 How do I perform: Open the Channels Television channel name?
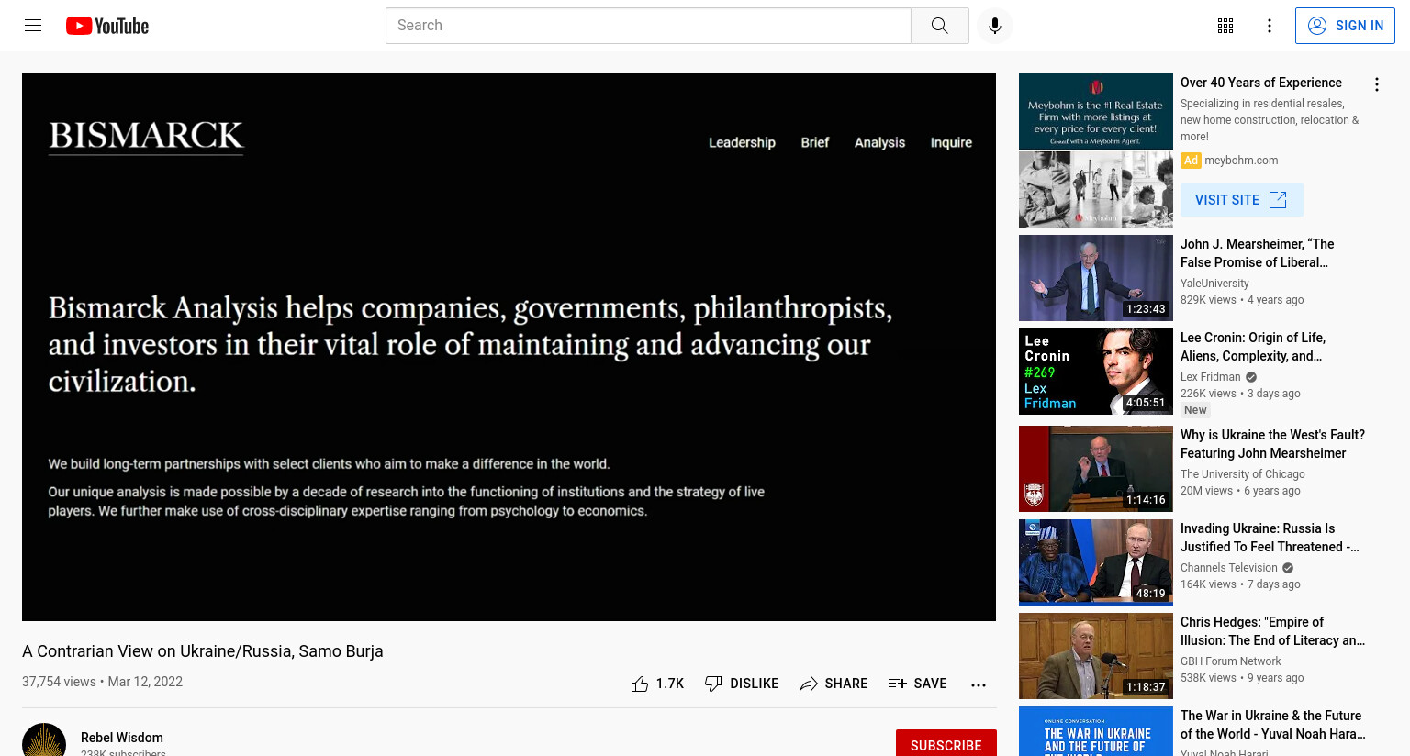click(1228, 568)
